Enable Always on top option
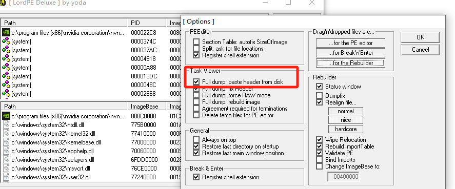Viewport: 455px width, 189px height. 196,140
